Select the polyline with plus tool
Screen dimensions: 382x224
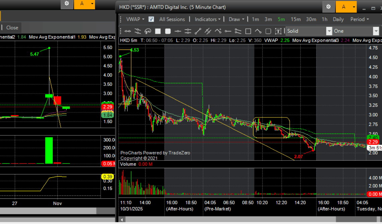point(218,31)
